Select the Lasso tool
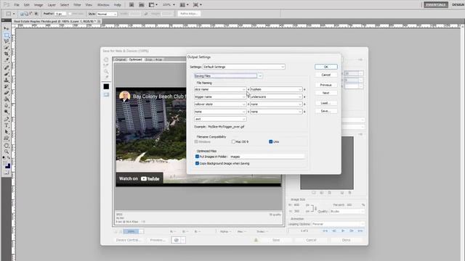The image size is (465, 261). (x=7, y=41)
